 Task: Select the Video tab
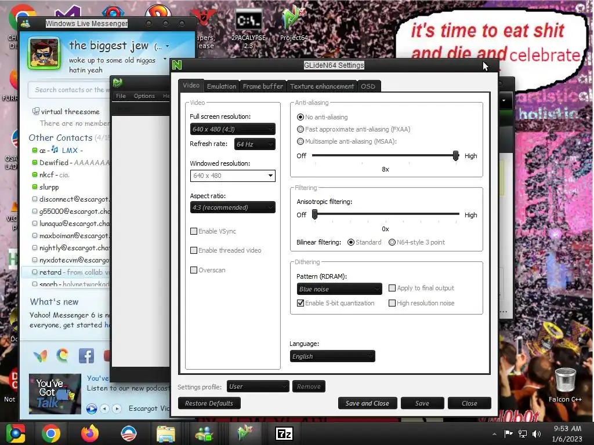point(191,86)
